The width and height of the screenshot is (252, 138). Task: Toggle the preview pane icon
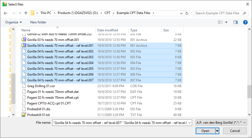(235, 22)
